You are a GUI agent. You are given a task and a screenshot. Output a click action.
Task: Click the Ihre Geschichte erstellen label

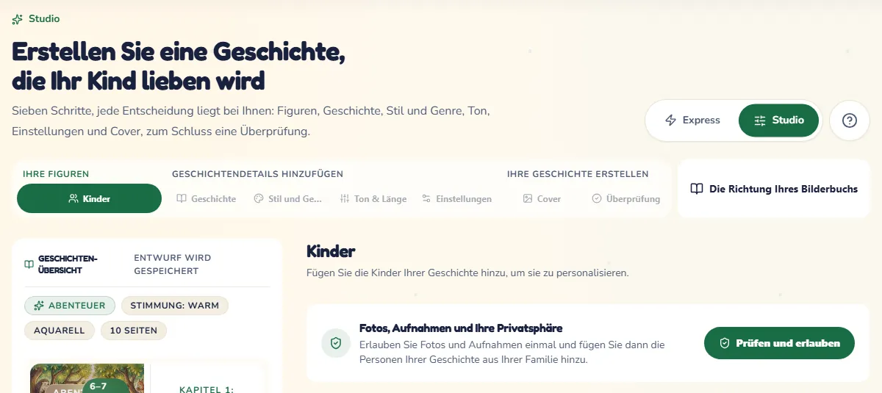point(578,174)
